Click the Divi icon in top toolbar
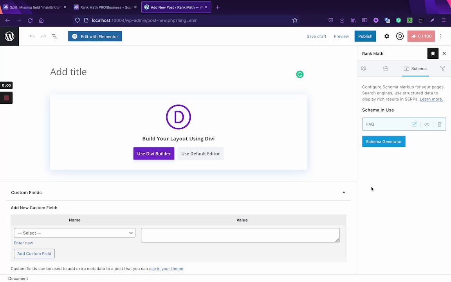Screen dimensions: 451x282 click(400, 36)
